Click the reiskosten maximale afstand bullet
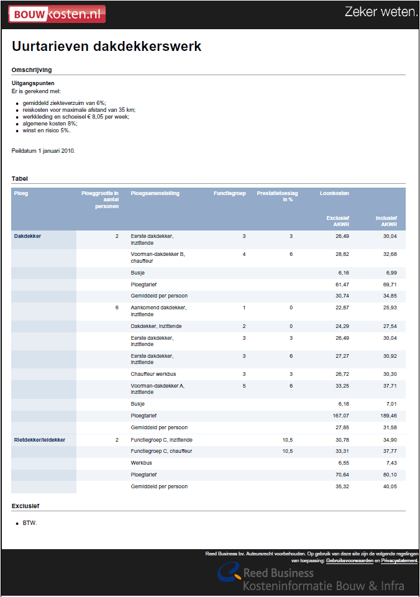The width and height of the screenshot is (420, 597). coord(79,110)
